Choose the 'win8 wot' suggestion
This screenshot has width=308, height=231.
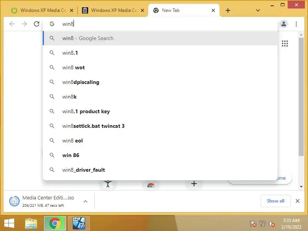point(160,67)
